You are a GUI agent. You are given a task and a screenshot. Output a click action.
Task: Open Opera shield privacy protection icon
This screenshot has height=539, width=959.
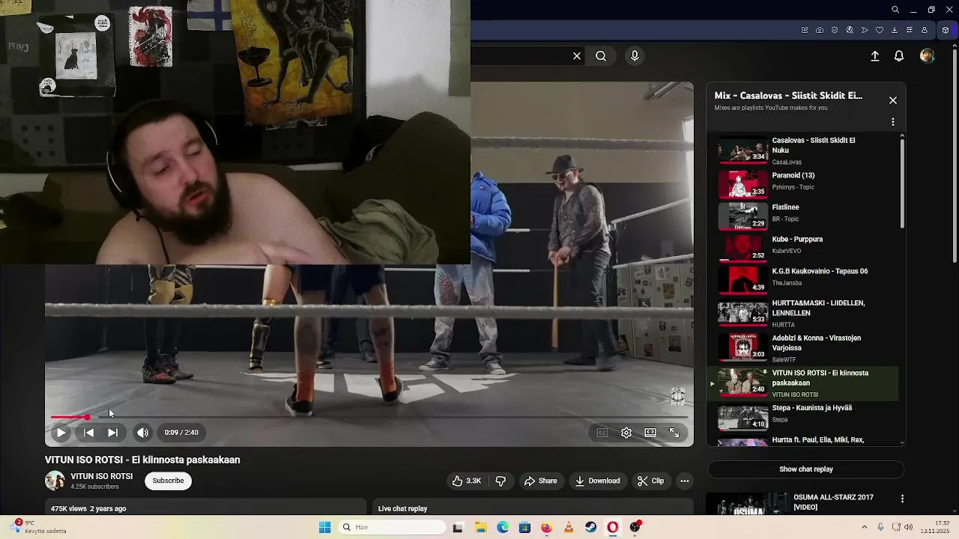click(x=835, y=31)
